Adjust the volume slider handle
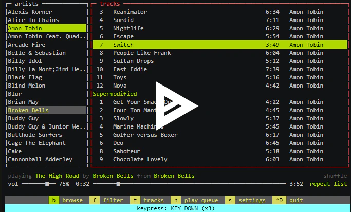This screenshot has width=351, height=212. (47, 184)
